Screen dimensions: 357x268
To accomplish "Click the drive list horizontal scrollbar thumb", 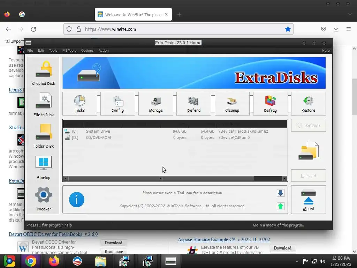I will 161,178.
